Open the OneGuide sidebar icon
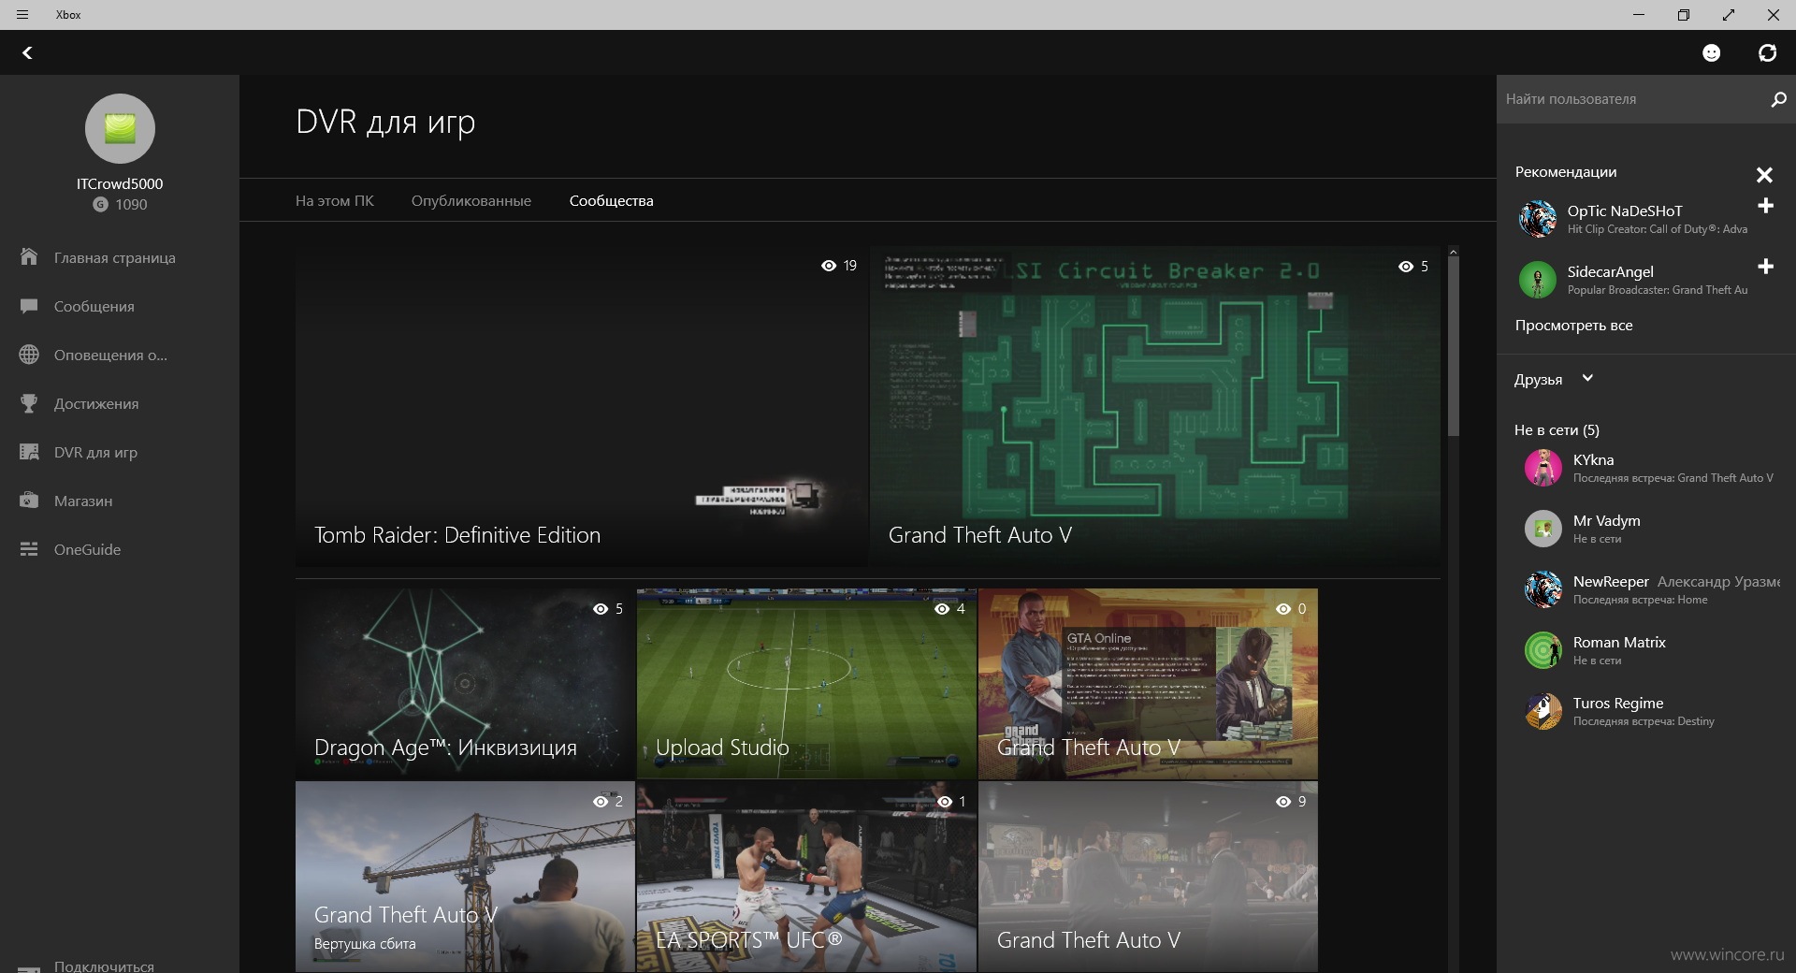1796x973 pixels. (29, 549)
